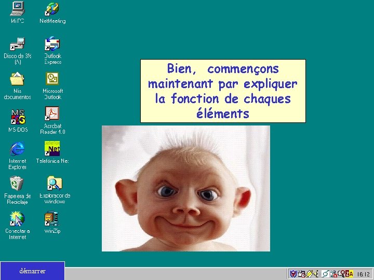Open the Explorador de Windows shortcut
Image resolution: width=374 pixels, height=280 pixels.
(55, 190)
